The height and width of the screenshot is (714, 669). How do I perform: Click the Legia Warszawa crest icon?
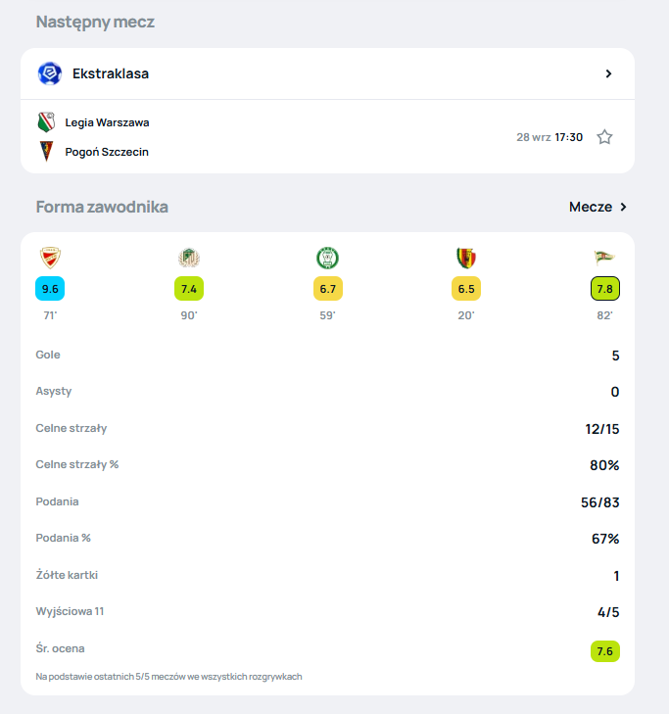(46, 122)
